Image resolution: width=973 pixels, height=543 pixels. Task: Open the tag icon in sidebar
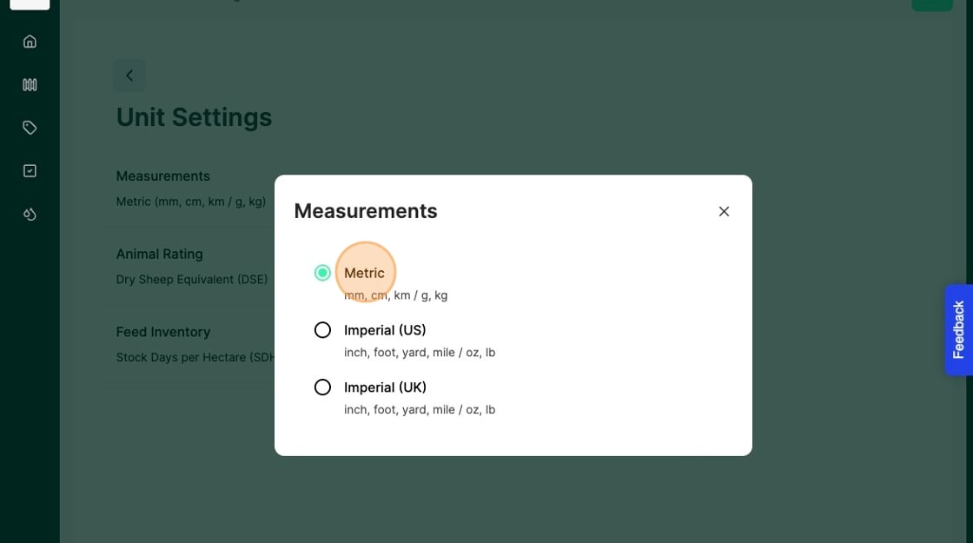(x=30, y=128)
